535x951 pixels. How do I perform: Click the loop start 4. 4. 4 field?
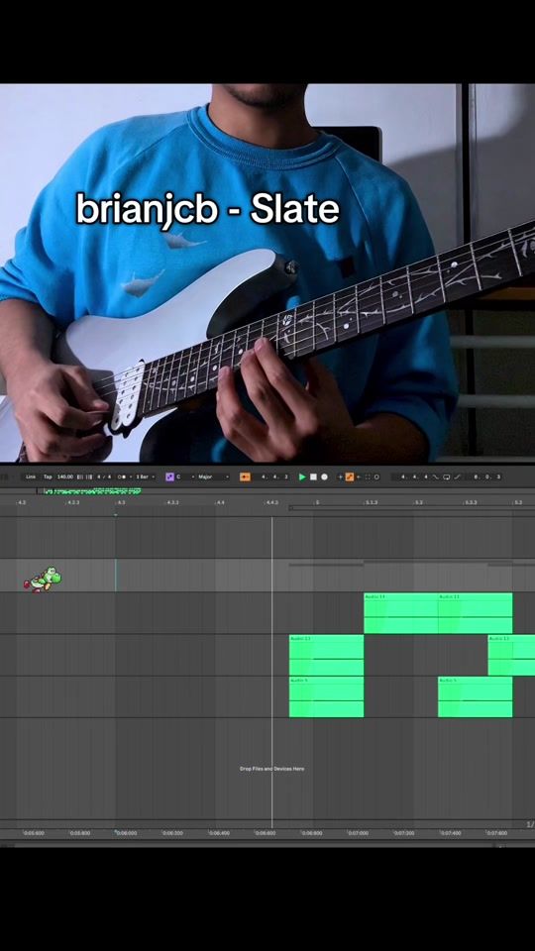click(x=414, y=476)
